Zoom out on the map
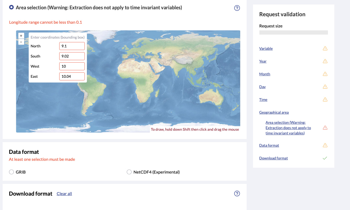Screen dimensions: 350x210 click(x=21, y=42)
